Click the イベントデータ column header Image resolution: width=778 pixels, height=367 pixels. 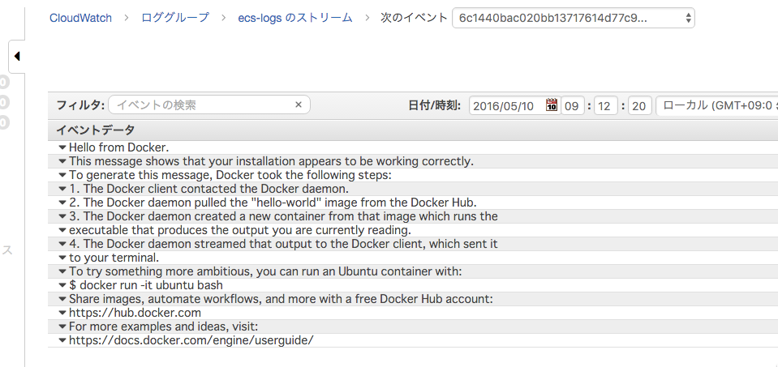95,130
